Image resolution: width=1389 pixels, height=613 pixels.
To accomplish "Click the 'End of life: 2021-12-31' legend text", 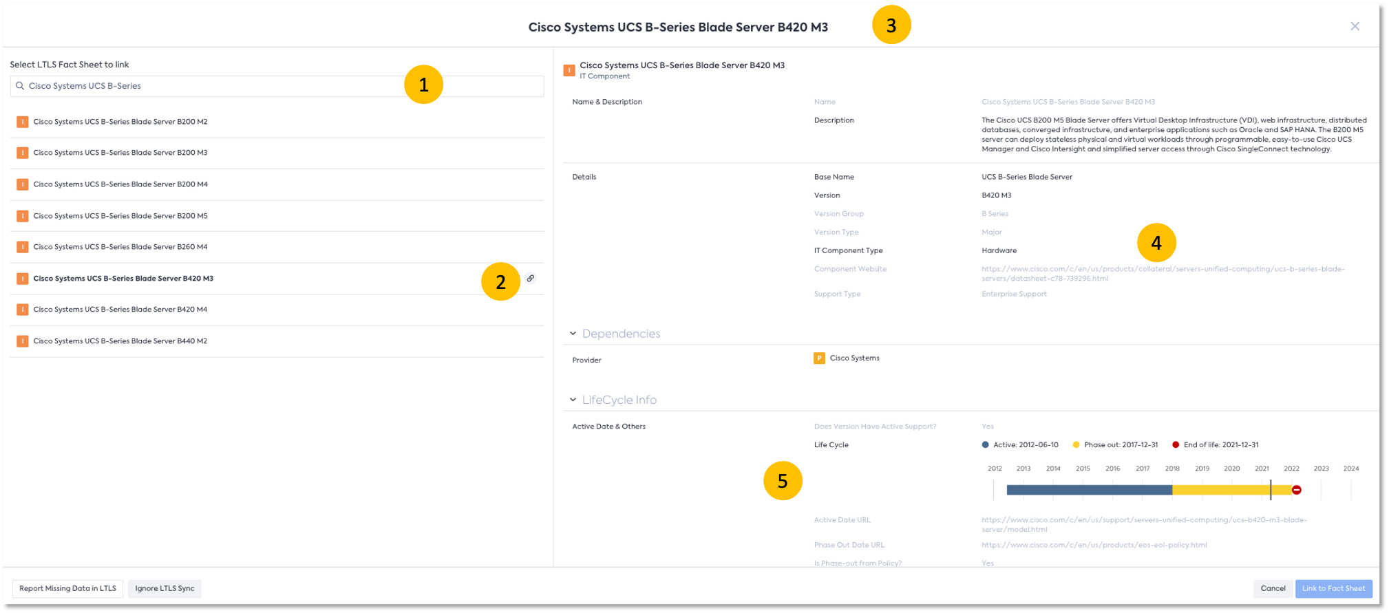I will click(1221, 445).
